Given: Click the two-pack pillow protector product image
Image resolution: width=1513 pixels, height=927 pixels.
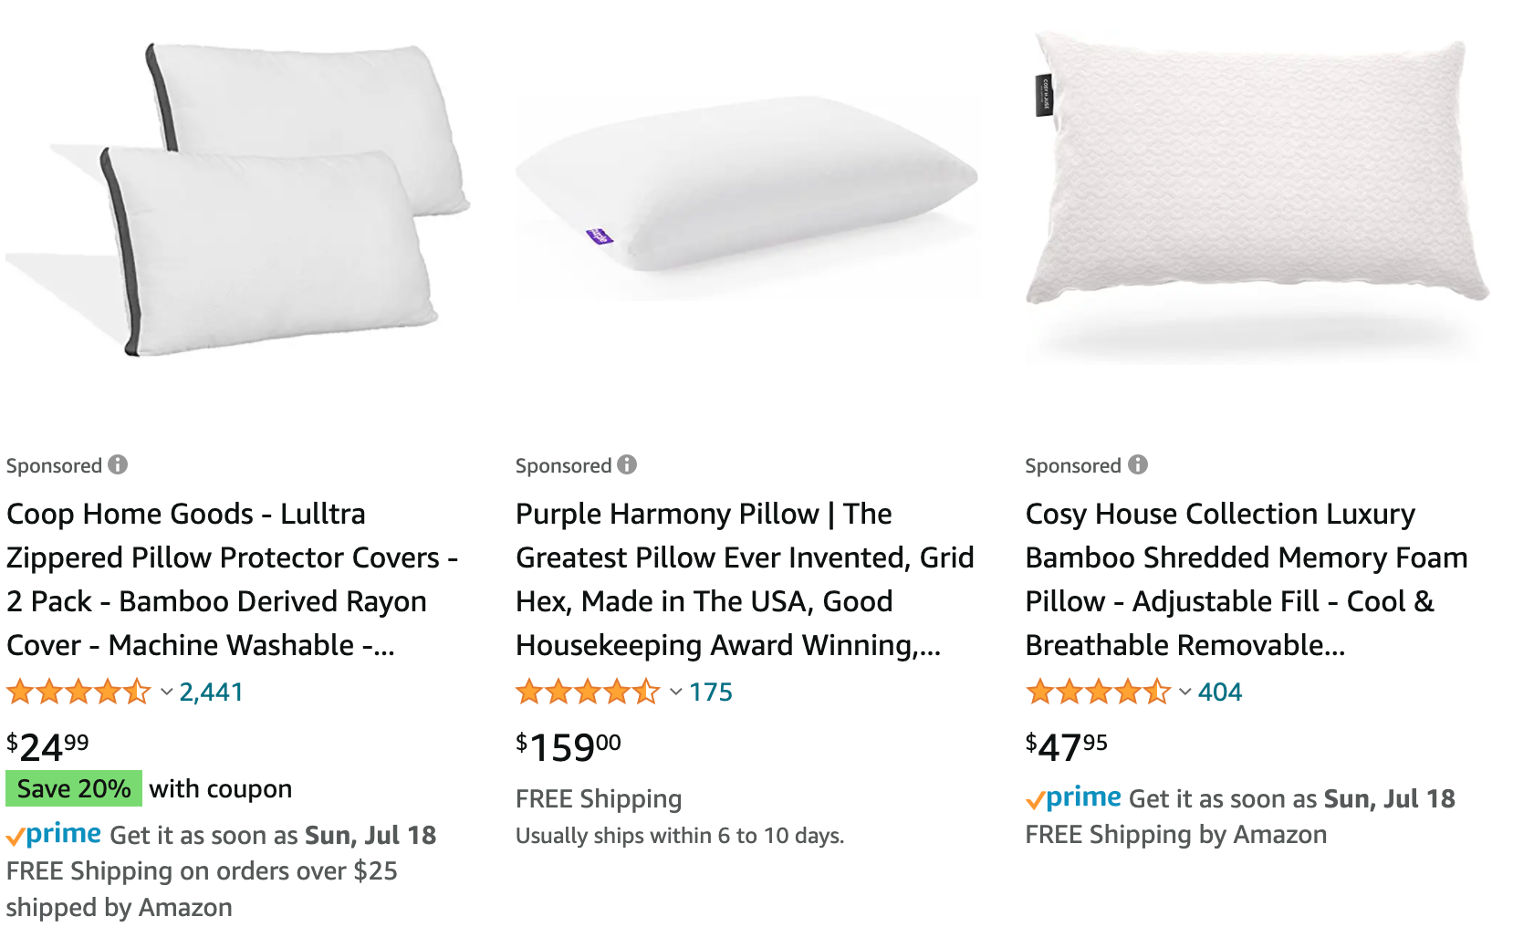Looking at the screenshot, I should [239, 198].
